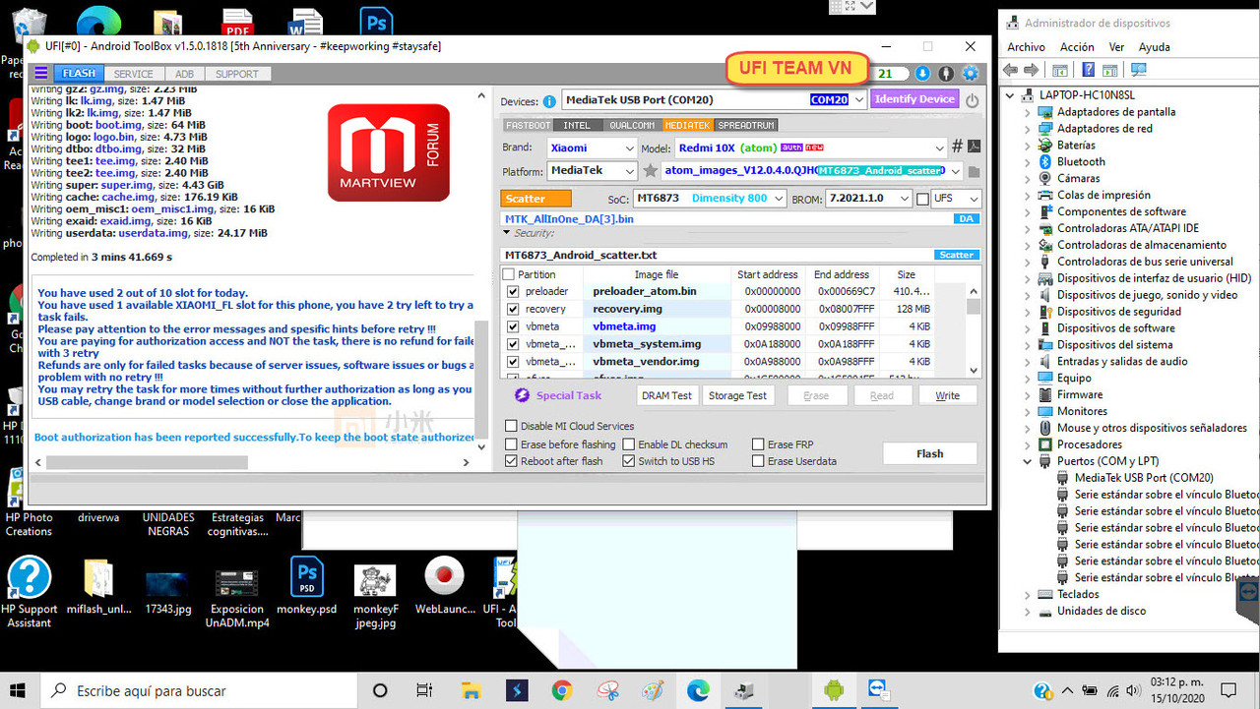
Task: Switch to the ADB tab
Action: (x=185, y=74)
